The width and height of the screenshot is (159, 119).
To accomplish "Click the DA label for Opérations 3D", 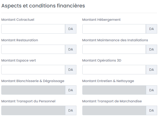I will click(x=152, y=70).
